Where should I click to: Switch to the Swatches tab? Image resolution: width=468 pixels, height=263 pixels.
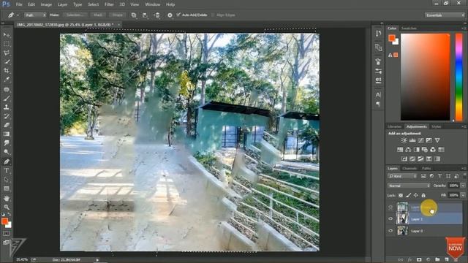(409, 28)
